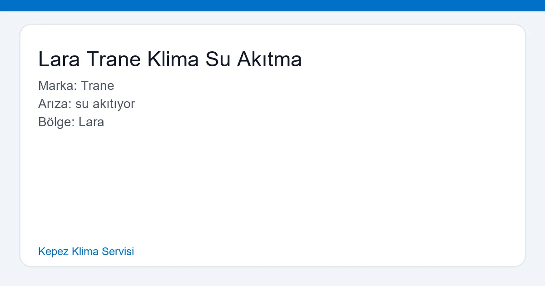The image size is (545, 286).
Task: Click the region name Lara after Bölge
Action: pos(92,122)
